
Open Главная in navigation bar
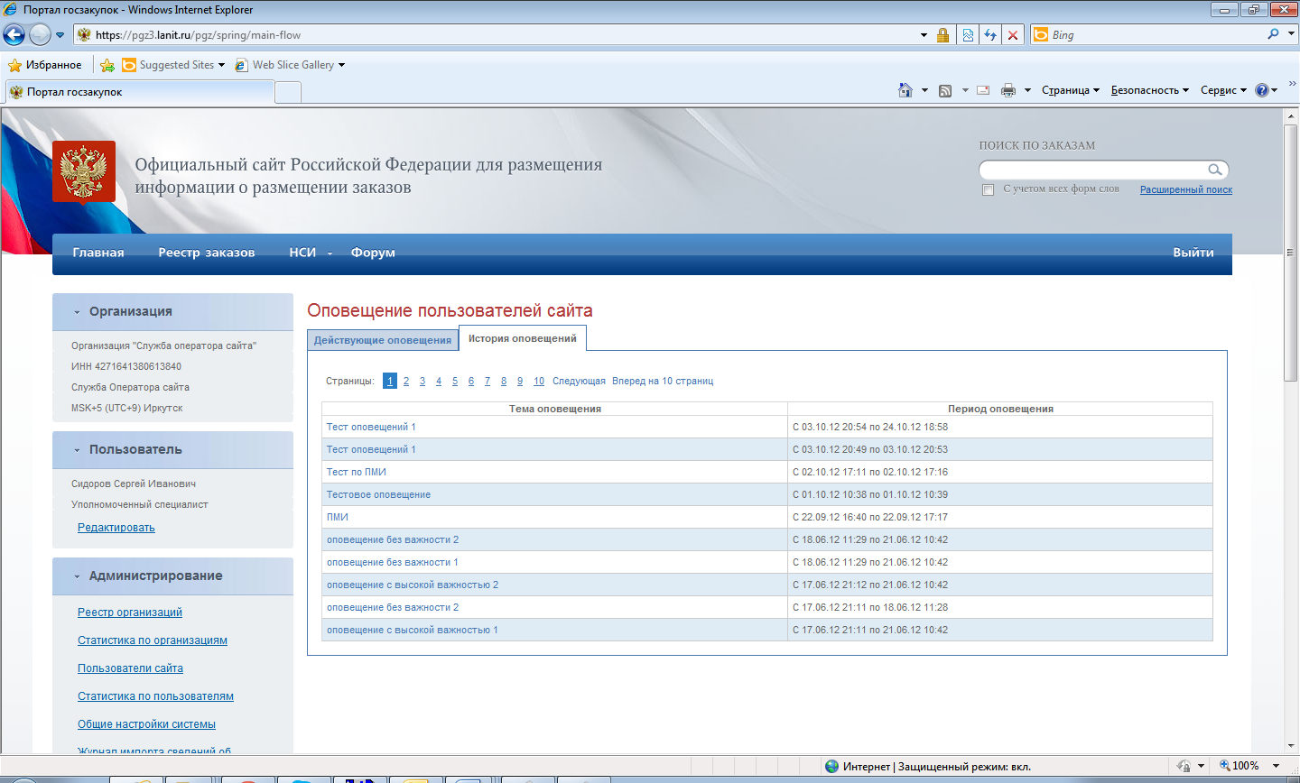[98, 253]
